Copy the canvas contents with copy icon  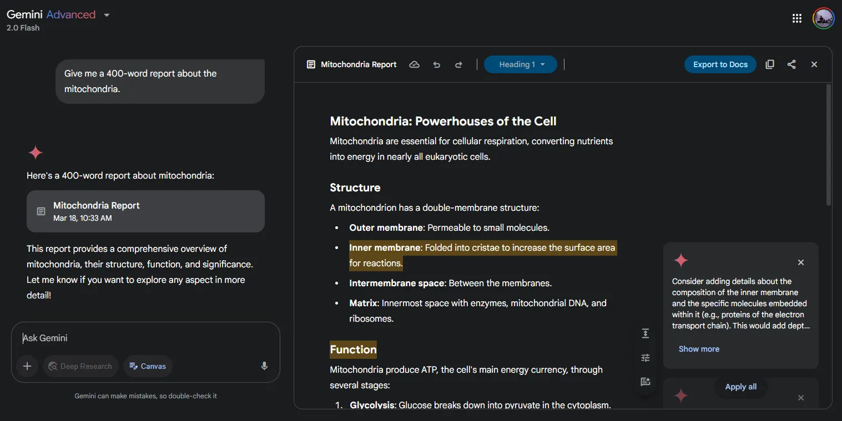pos(770,64)
